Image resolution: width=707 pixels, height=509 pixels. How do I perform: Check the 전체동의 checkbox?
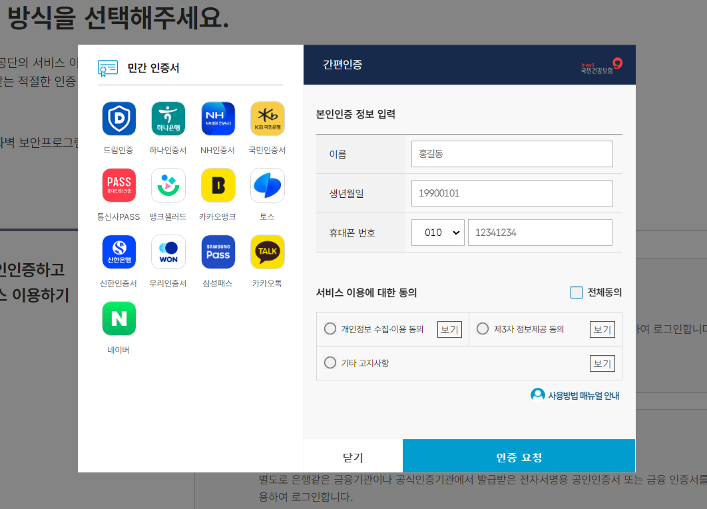click(x=577, y=292)
